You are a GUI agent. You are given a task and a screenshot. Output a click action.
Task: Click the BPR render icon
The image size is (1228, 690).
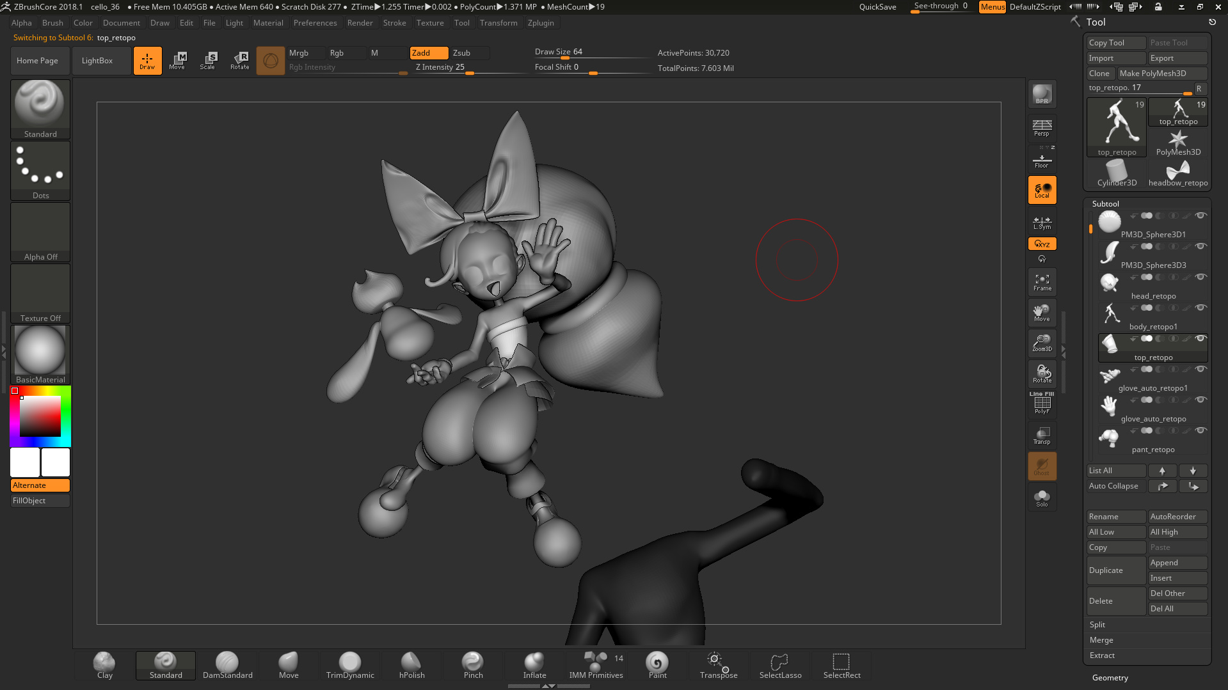pyautogui.click(x=1042, y=95)
